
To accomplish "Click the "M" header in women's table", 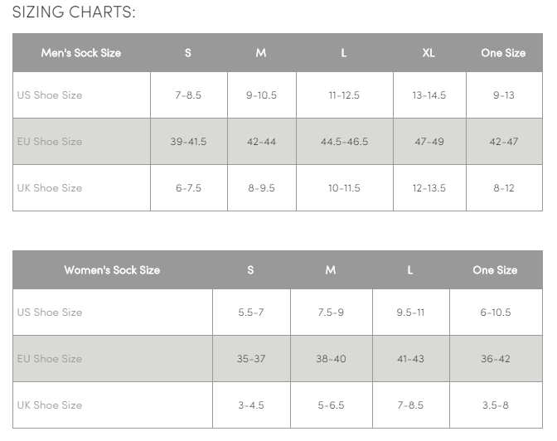I will click(x=331, y=269).
